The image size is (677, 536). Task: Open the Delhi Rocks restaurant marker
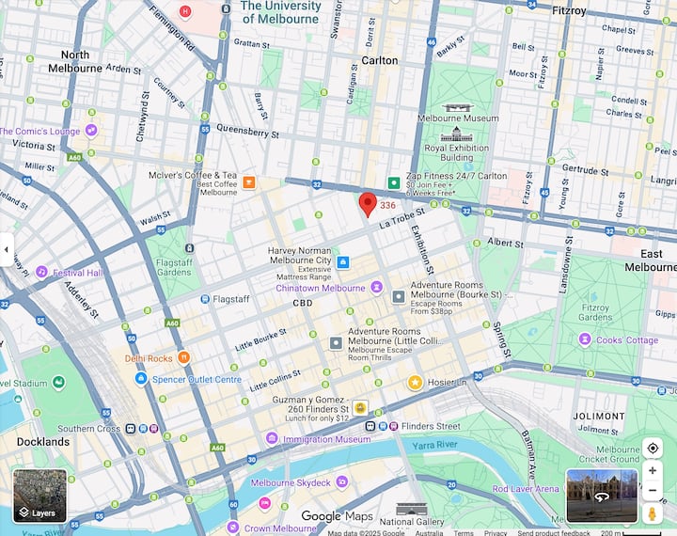[x=184, y=357]
